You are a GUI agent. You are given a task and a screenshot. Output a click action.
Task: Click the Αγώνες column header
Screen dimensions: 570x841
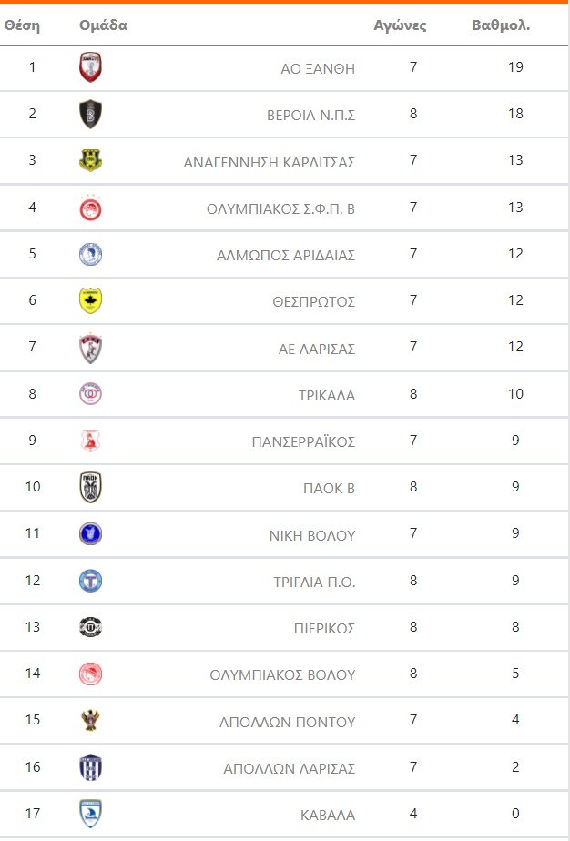coord(400,25)
